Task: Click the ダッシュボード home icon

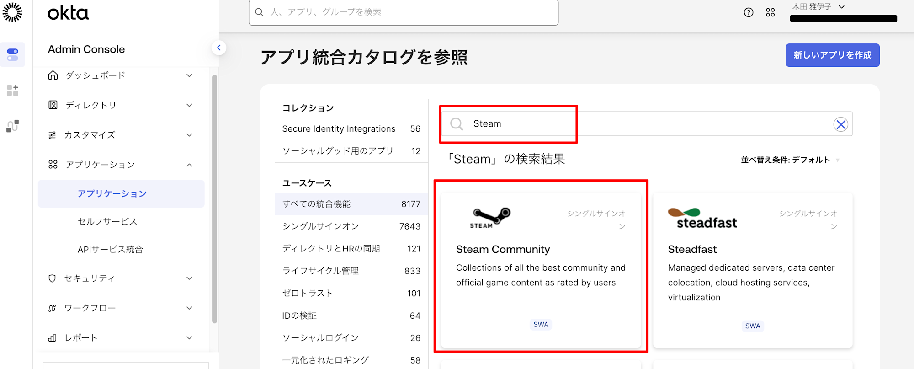Action: (x=53, y=75)
